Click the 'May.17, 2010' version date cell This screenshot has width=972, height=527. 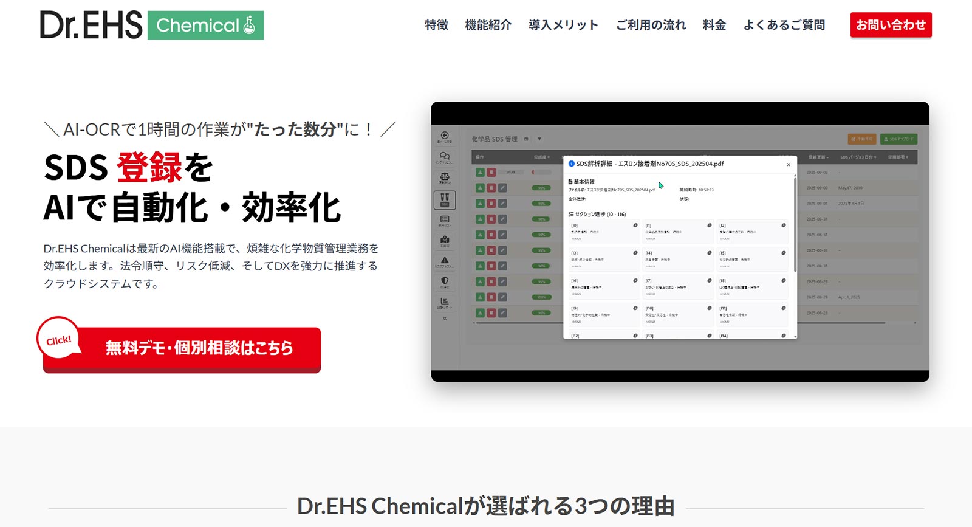click(x=850, y=188)
